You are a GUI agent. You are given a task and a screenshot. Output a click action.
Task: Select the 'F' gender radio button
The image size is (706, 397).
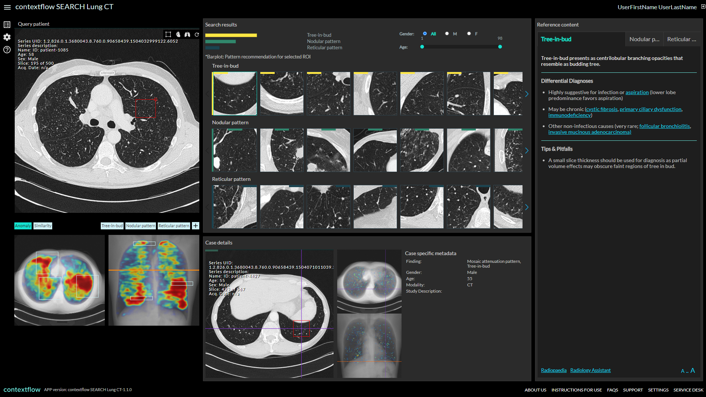469,33
